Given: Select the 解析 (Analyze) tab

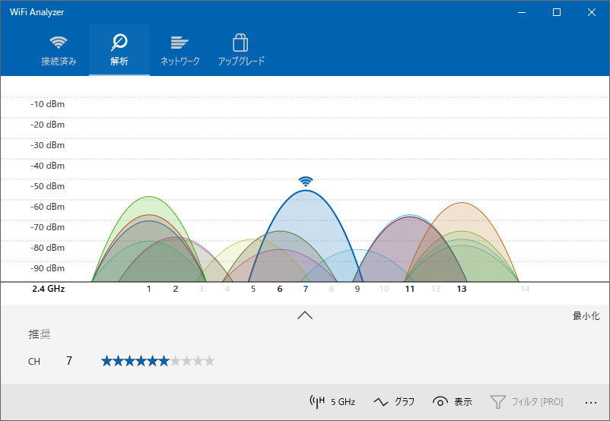Looking at the screenshot, I should 119,50.
